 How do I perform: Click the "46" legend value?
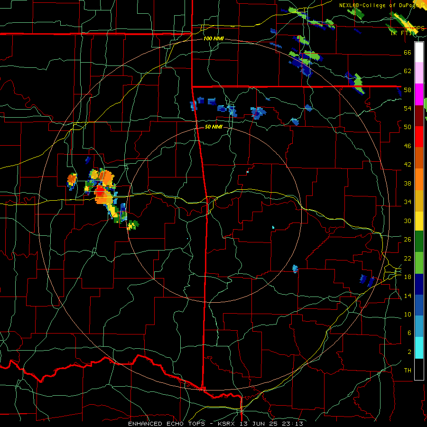pyautogui.click(x=408, y=146)
